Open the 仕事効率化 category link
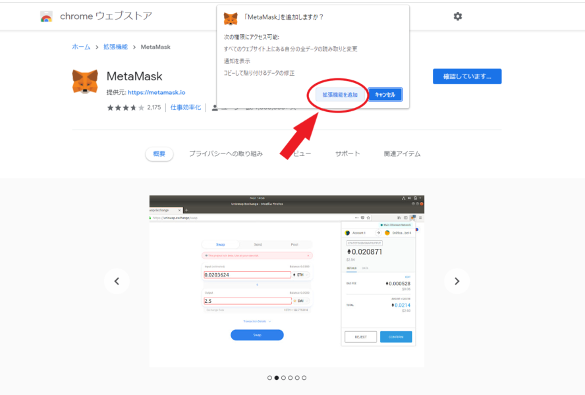The width and height of the screenshot is (585, 395). [186, 107]
